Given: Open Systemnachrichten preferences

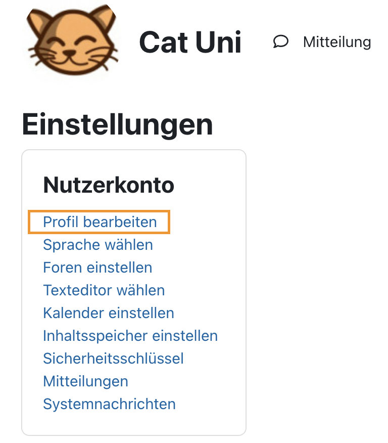Looking at the screenshot, I should click(109, 404).
